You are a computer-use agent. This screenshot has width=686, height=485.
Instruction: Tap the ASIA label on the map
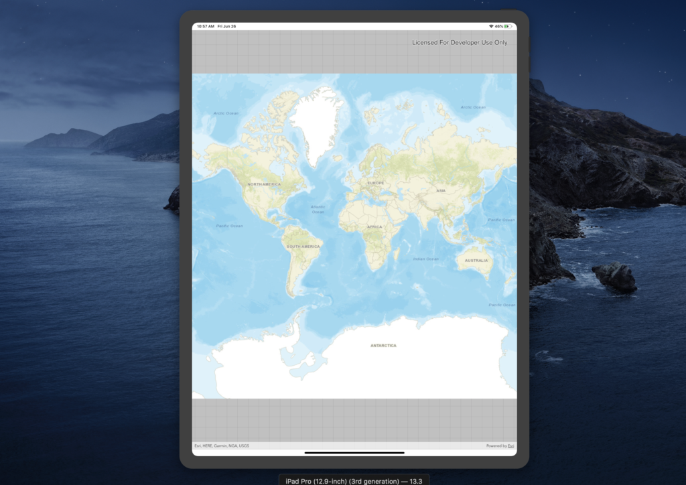441,191
